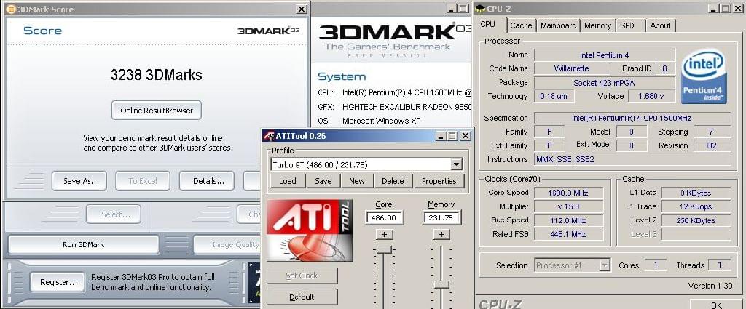
Task: Click the '3238 3DMarks' score text
Action: [157, 75]
